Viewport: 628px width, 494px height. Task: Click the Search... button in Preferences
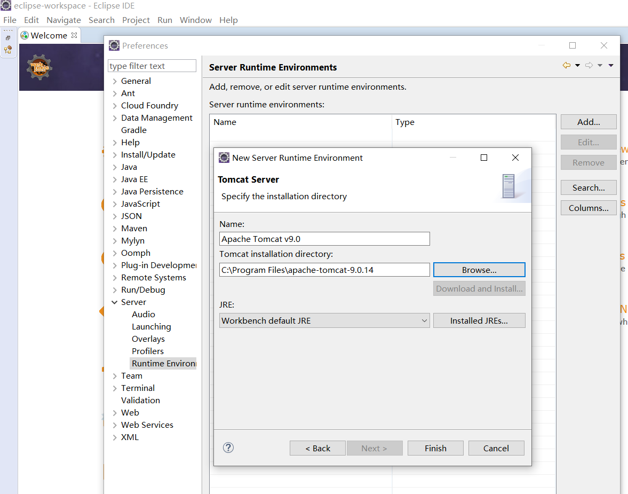click(x=589, y=187)
